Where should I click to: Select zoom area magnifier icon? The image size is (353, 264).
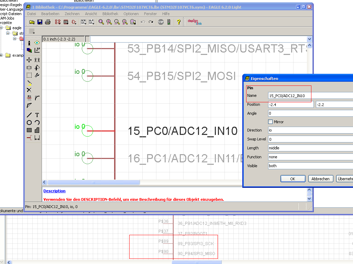pos(133,22)
